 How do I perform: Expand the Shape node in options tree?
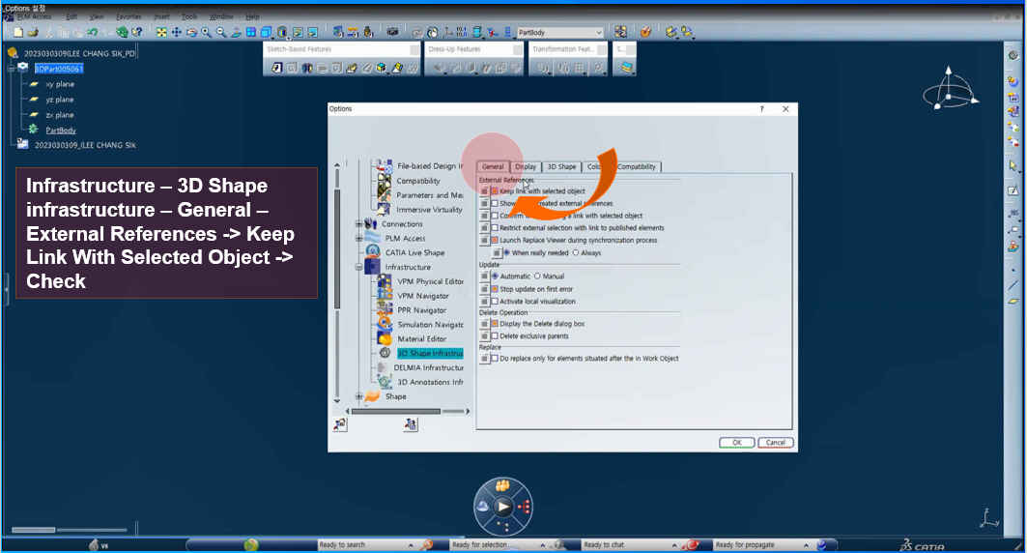click(359, 396)
